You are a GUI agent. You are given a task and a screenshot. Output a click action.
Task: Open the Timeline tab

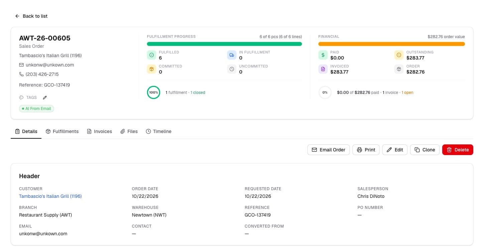(x=159, y=131)
